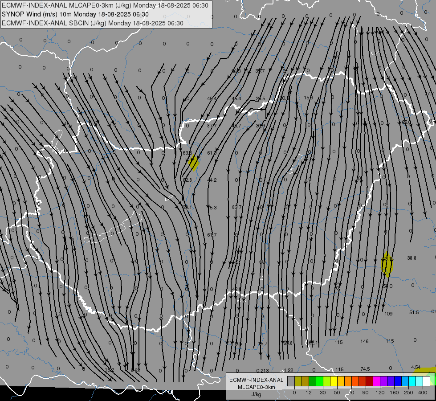Choose the bright green legend swatch
436x401 pixels.
click(320, 381)
